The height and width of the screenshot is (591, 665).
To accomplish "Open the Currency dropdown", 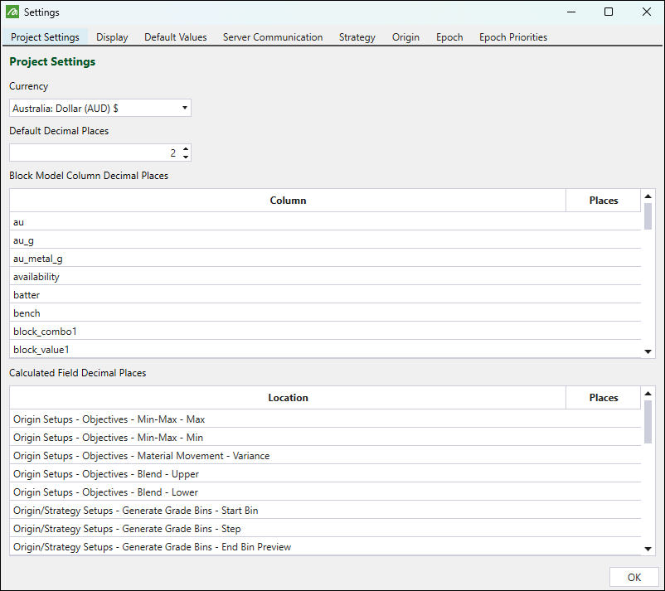I will point(100,109).
